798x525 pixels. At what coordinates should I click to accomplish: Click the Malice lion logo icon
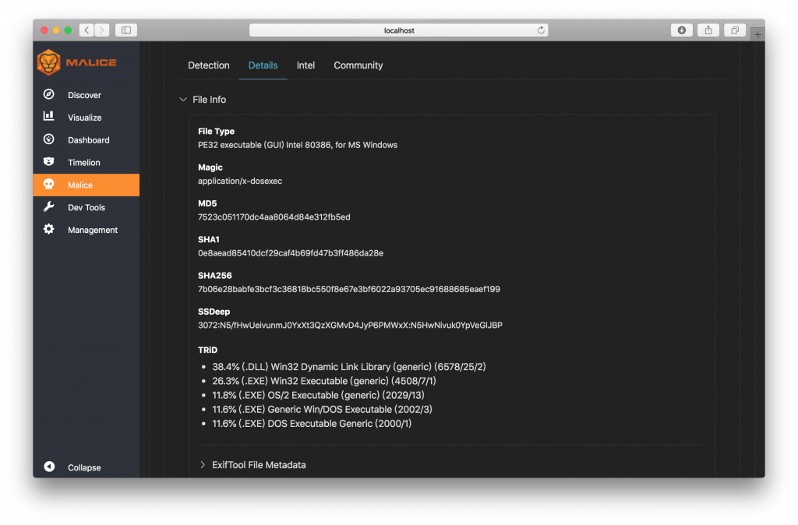(49, 62)
